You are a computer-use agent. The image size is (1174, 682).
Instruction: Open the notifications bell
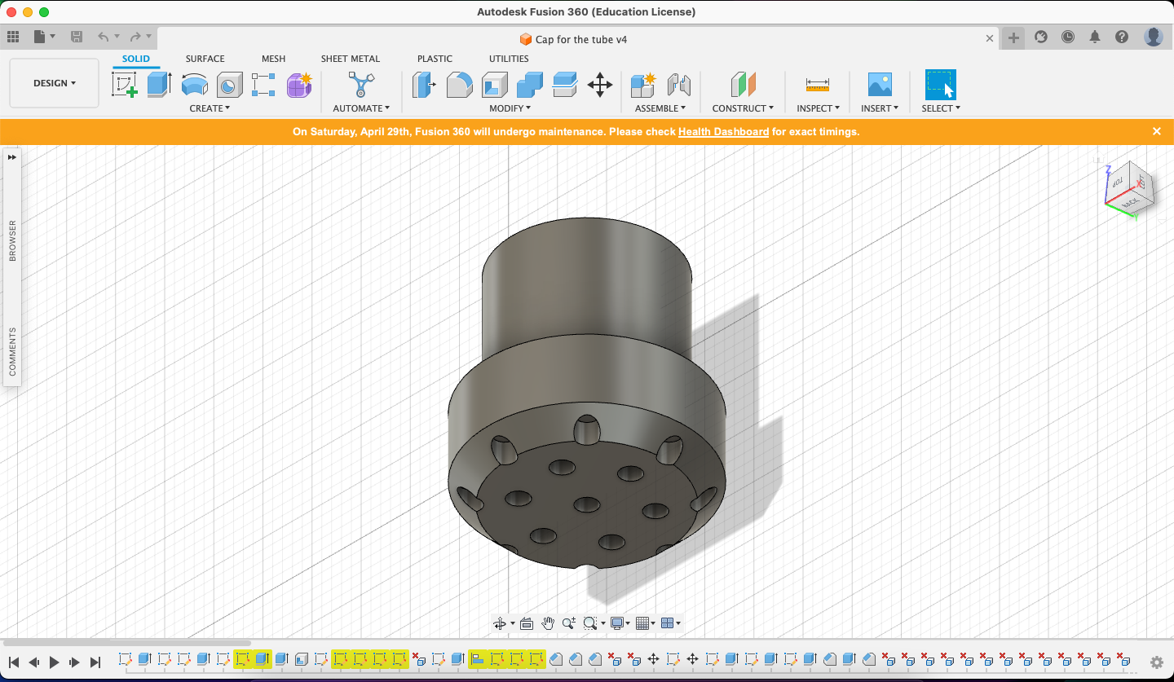[1095, 37]
